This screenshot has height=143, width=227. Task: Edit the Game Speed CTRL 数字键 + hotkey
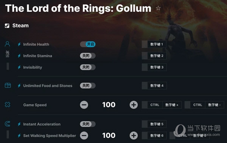[162, 105]
